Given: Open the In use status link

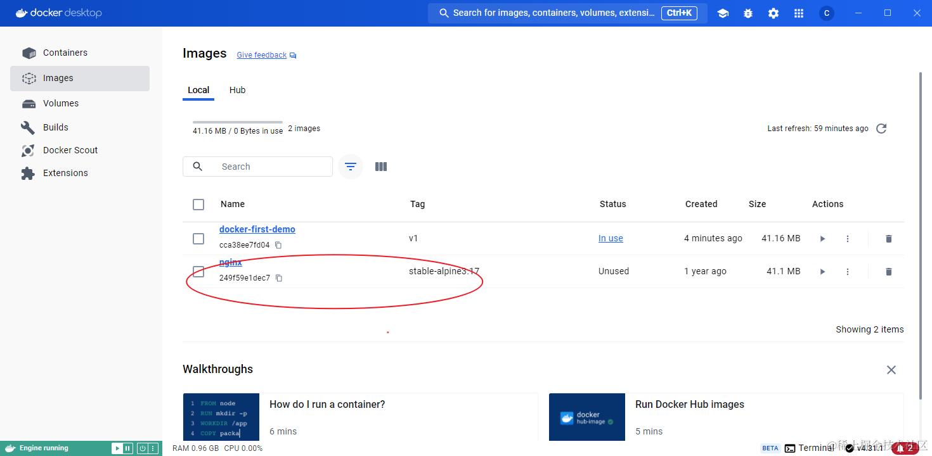Looking at the screenshot, I should (x=611, y=238).
